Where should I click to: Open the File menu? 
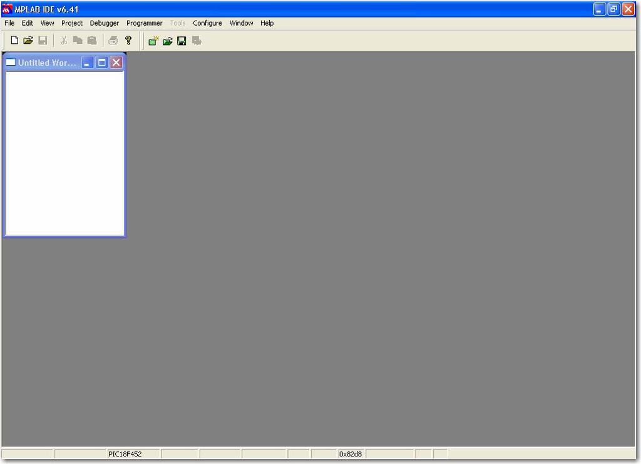point(9,23)
